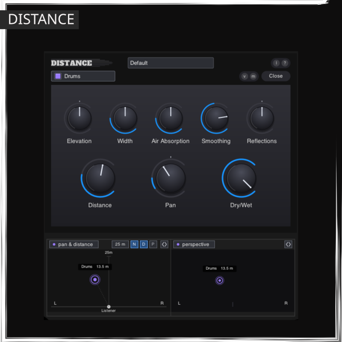Expand the perspective view panel
The width and height of the screenshot is (342, 342).
(288, 244)
